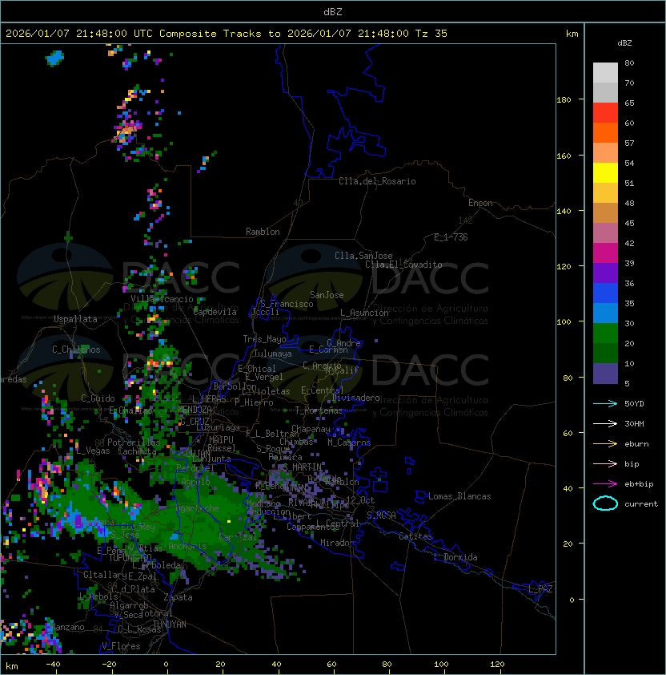Click the 'Mirador' map label
666x675 pixels.
click(x=337, y=543)
